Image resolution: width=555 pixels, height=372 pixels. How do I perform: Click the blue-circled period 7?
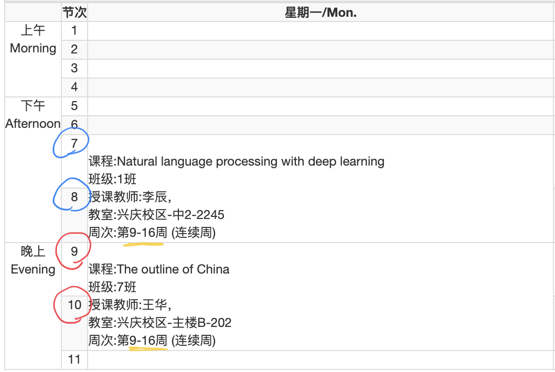[x=73, y=143]
